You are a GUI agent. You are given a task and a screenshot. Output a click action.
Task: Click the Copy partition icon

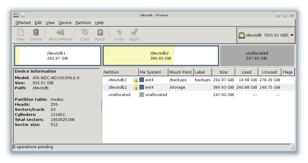point(85,32)
